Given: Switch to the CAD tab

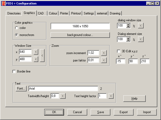Looking at the screenshot, I should click(41, 13).
